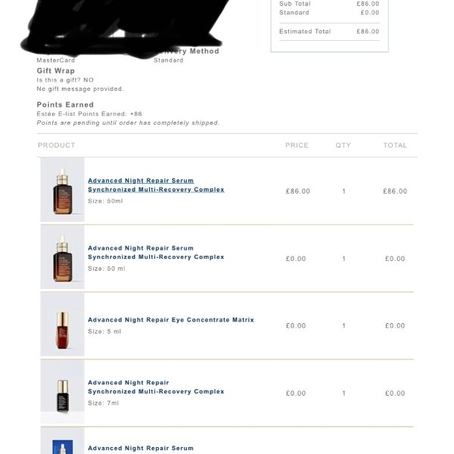
Task: Click the PRODUCT column header
Action: (57, 145)
